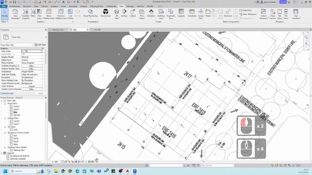Screen dimensions: 312x175
Task: Click the Tab Views tool
Action: (279, 14)
